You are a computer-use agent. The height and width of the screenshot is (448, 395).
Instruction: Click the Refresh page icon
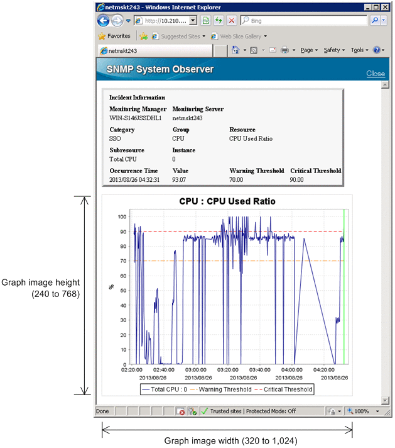click(x=219, y=21)
